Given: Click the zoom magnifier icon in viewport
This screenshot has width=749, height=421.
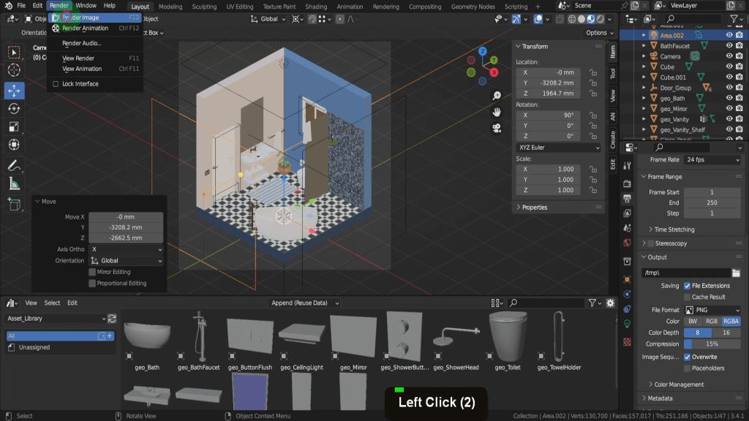Looking at the screenshot, I should [497, 96].
